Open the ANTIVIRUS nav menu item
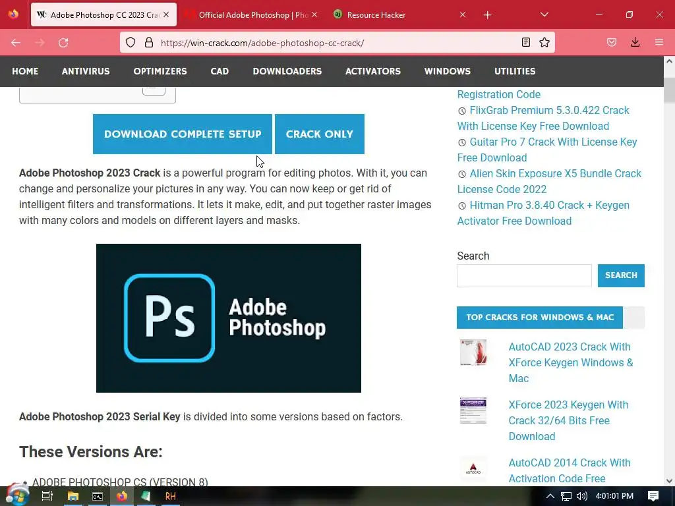Image resolution: width=675 pixels, height=506 pixels. 86,71
